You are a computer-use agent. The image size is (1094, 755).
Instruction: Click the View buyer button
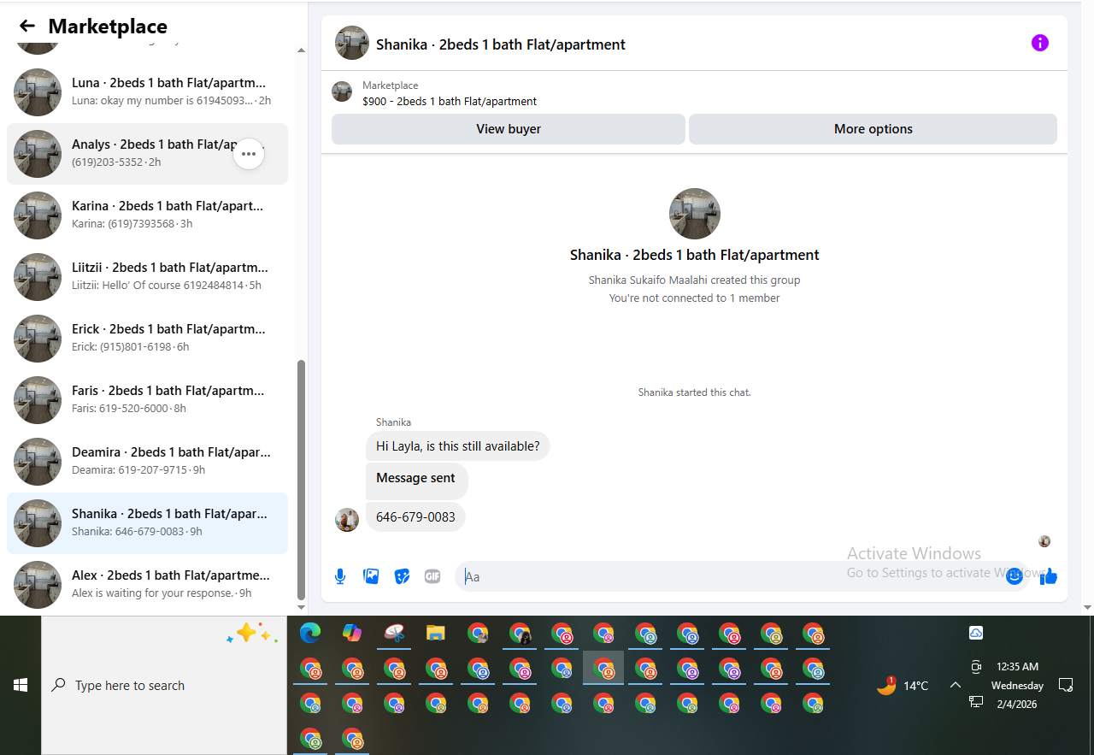click(509, 129)
